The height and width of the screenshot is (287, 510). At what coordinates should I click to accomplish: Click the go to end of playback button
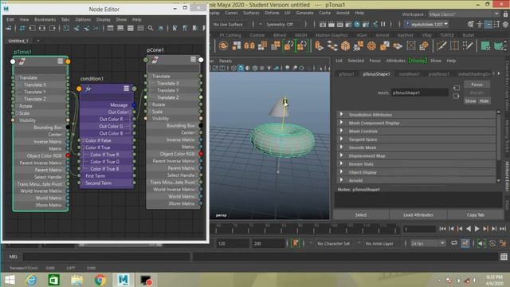coord(503,229)
